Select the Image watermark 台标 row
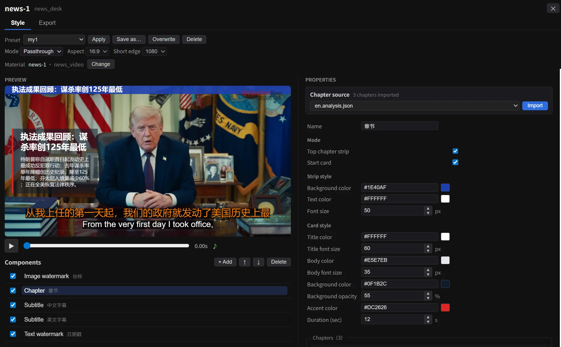561x347 pixels. coord(154,276)
